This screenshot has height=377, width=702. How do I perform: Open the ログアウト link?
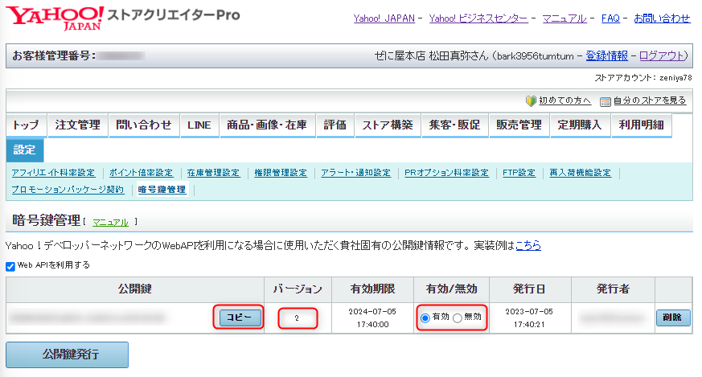(662, 55)
